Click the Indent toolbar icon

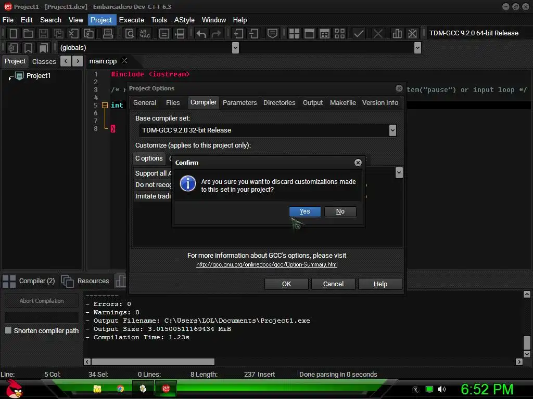pyautogui.click(x=238, y=33)
